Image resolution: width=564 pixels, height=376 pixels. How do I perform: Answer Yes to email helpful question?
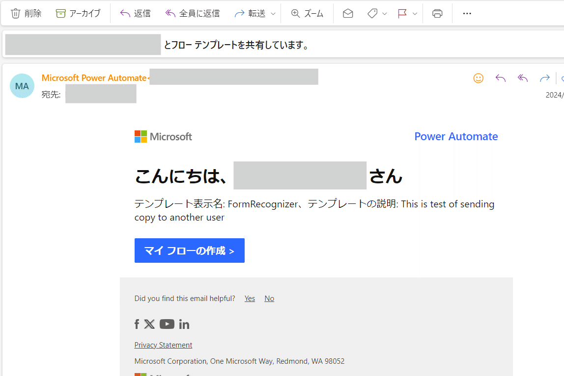coord(250,299)
